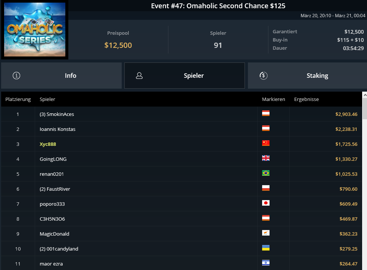This screenshot has height=270, width=367.
Task: Select player poporo333
Action: pos(52,204)
